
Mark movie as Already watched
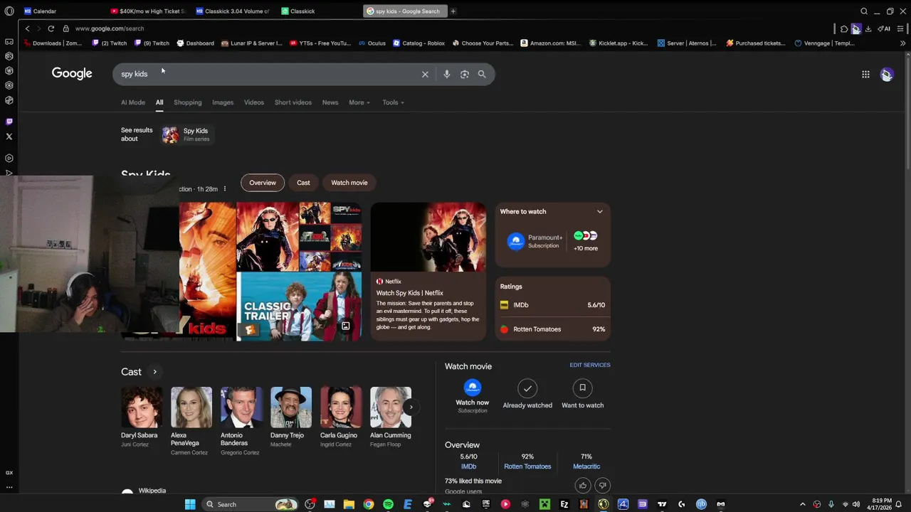527,388
